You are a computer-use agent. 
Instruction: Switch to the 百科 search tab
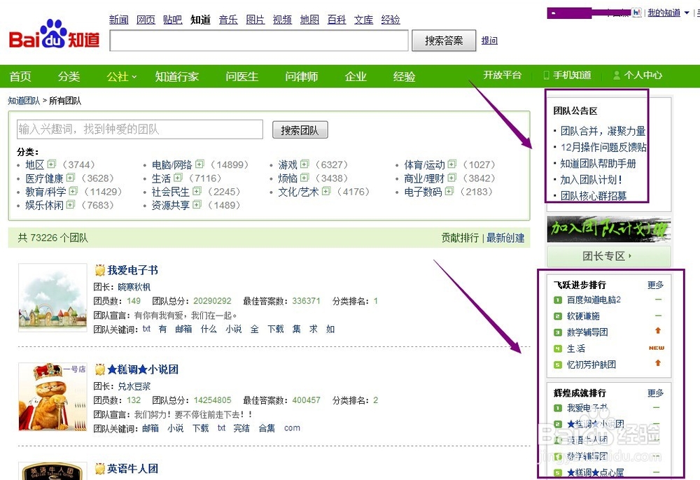click(x=336, y=20)
